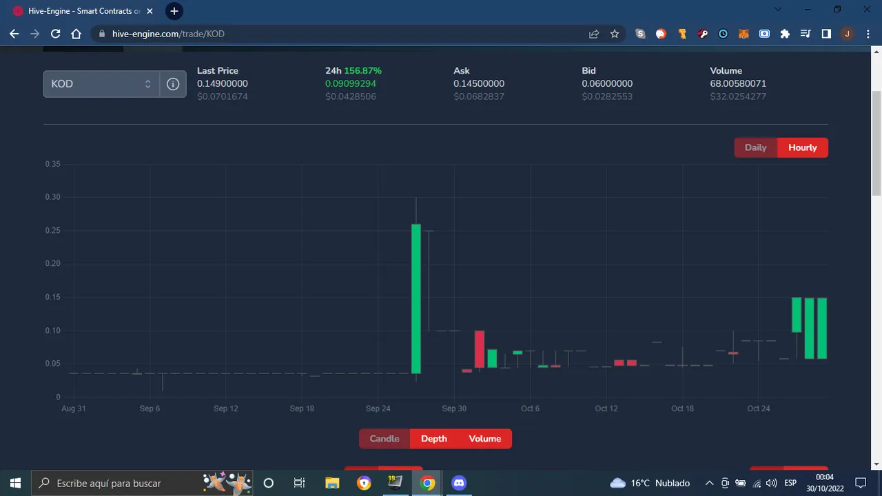This screenshot has height=496, width=882.
Task: Click the page vertical scrollbar
Action: [876, 143]
